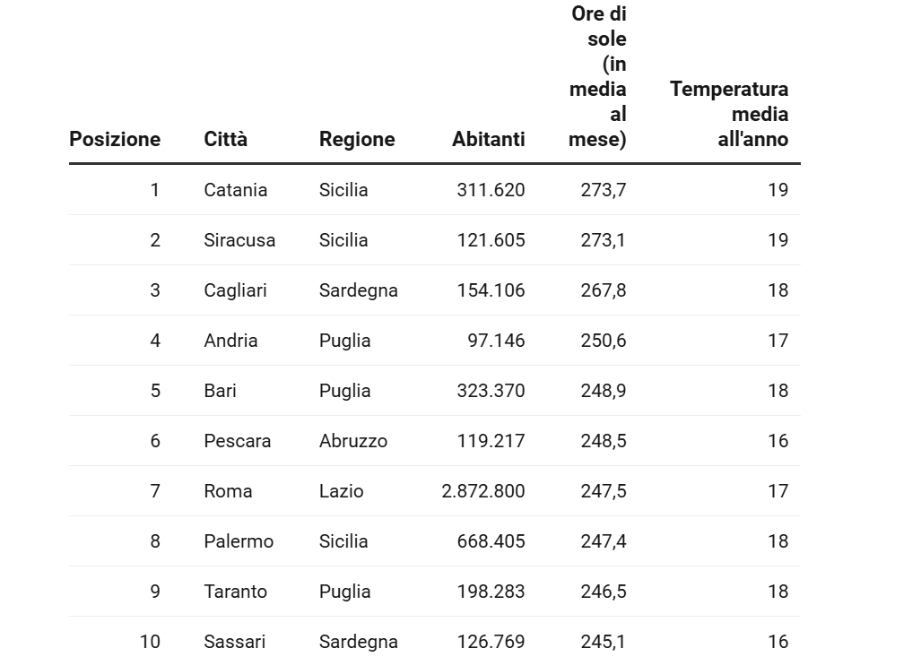Click the Andria city name
The image size is (921, 657).
click(230, 341)
